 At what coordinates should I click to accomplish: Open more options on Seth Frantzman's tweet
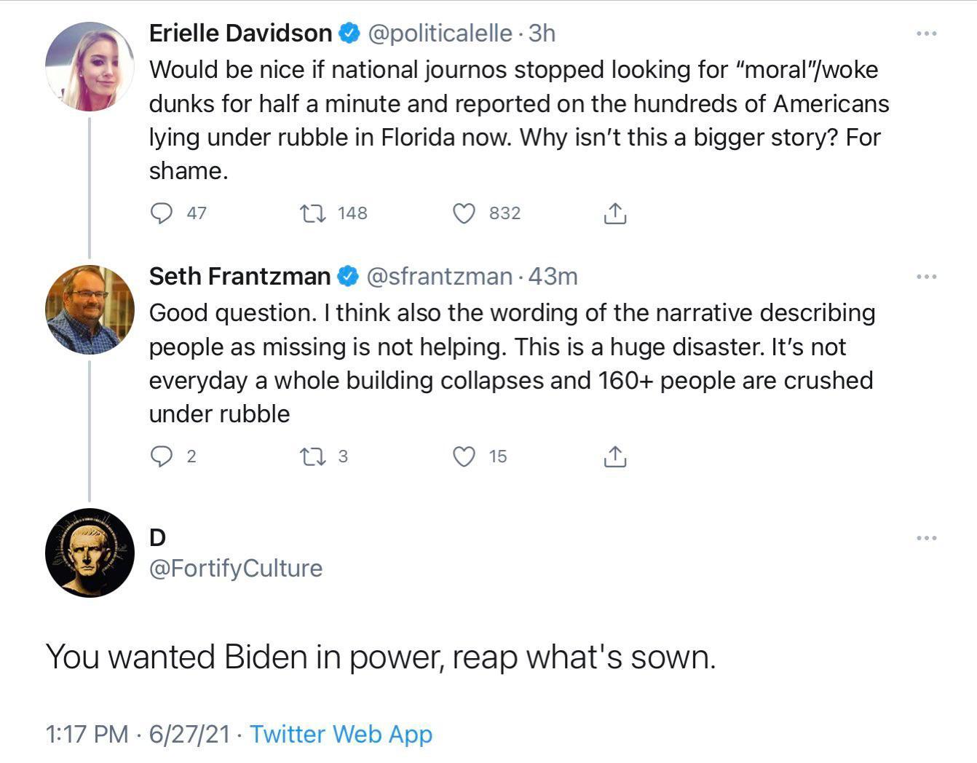(926, 277)
